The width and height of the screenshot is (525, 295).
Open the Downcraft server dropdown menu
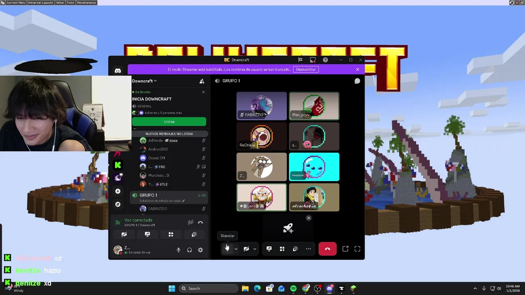[144, 81]
